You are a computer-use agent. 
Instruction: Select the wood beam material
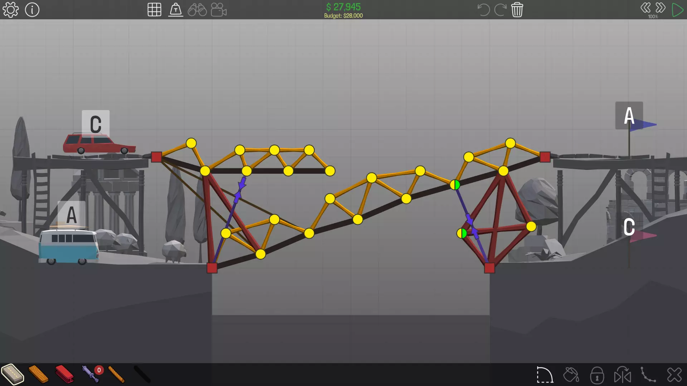click(x=38, y=374)
